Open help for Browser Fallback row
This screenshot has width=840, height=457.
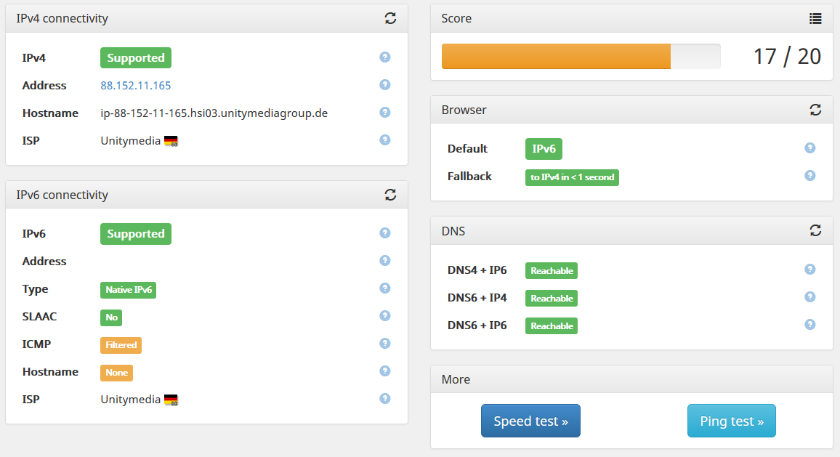(x=809, y=176)
